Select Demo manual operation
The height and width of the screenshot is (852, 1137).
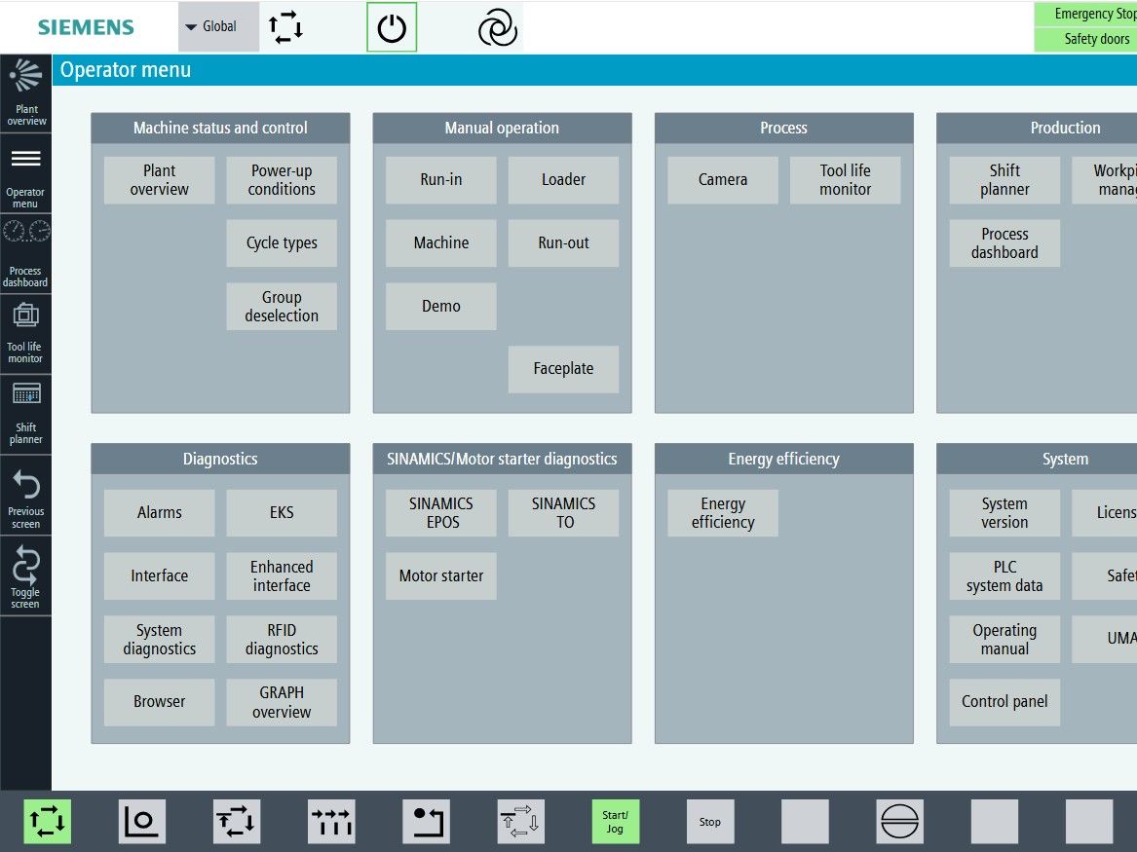coord(441,307)
